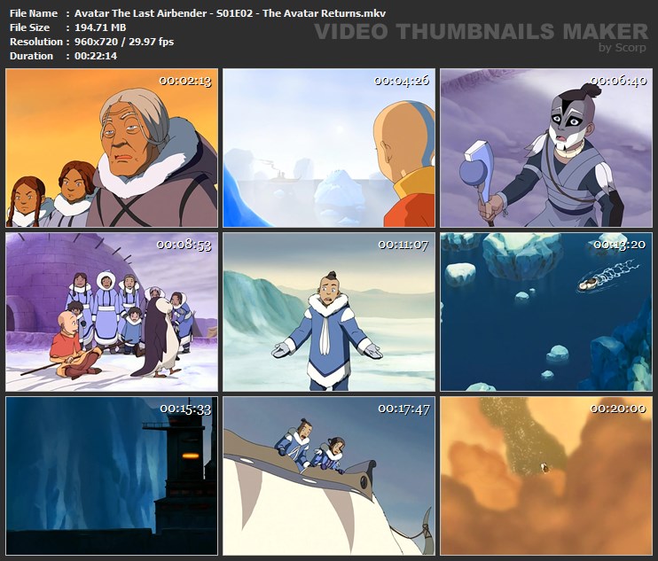Click the orange clouds thumbnail at 00:20:00
Image resolution: width=658 pixels, height=561 pixels.
(x=546, y=476)
